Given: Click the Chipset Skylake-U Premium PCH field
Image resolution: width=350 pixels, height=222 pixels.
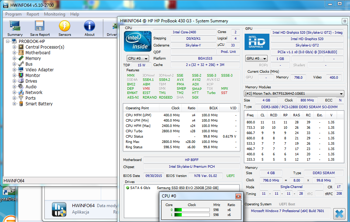Looking at the screenshot, I should (192, 167).
